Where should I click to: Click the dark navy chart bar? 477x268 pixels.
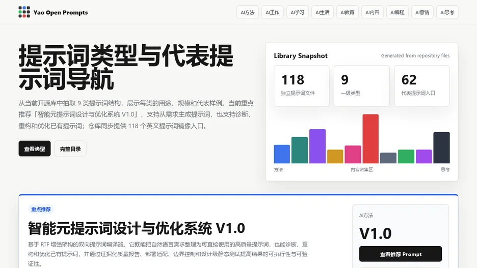441,148
